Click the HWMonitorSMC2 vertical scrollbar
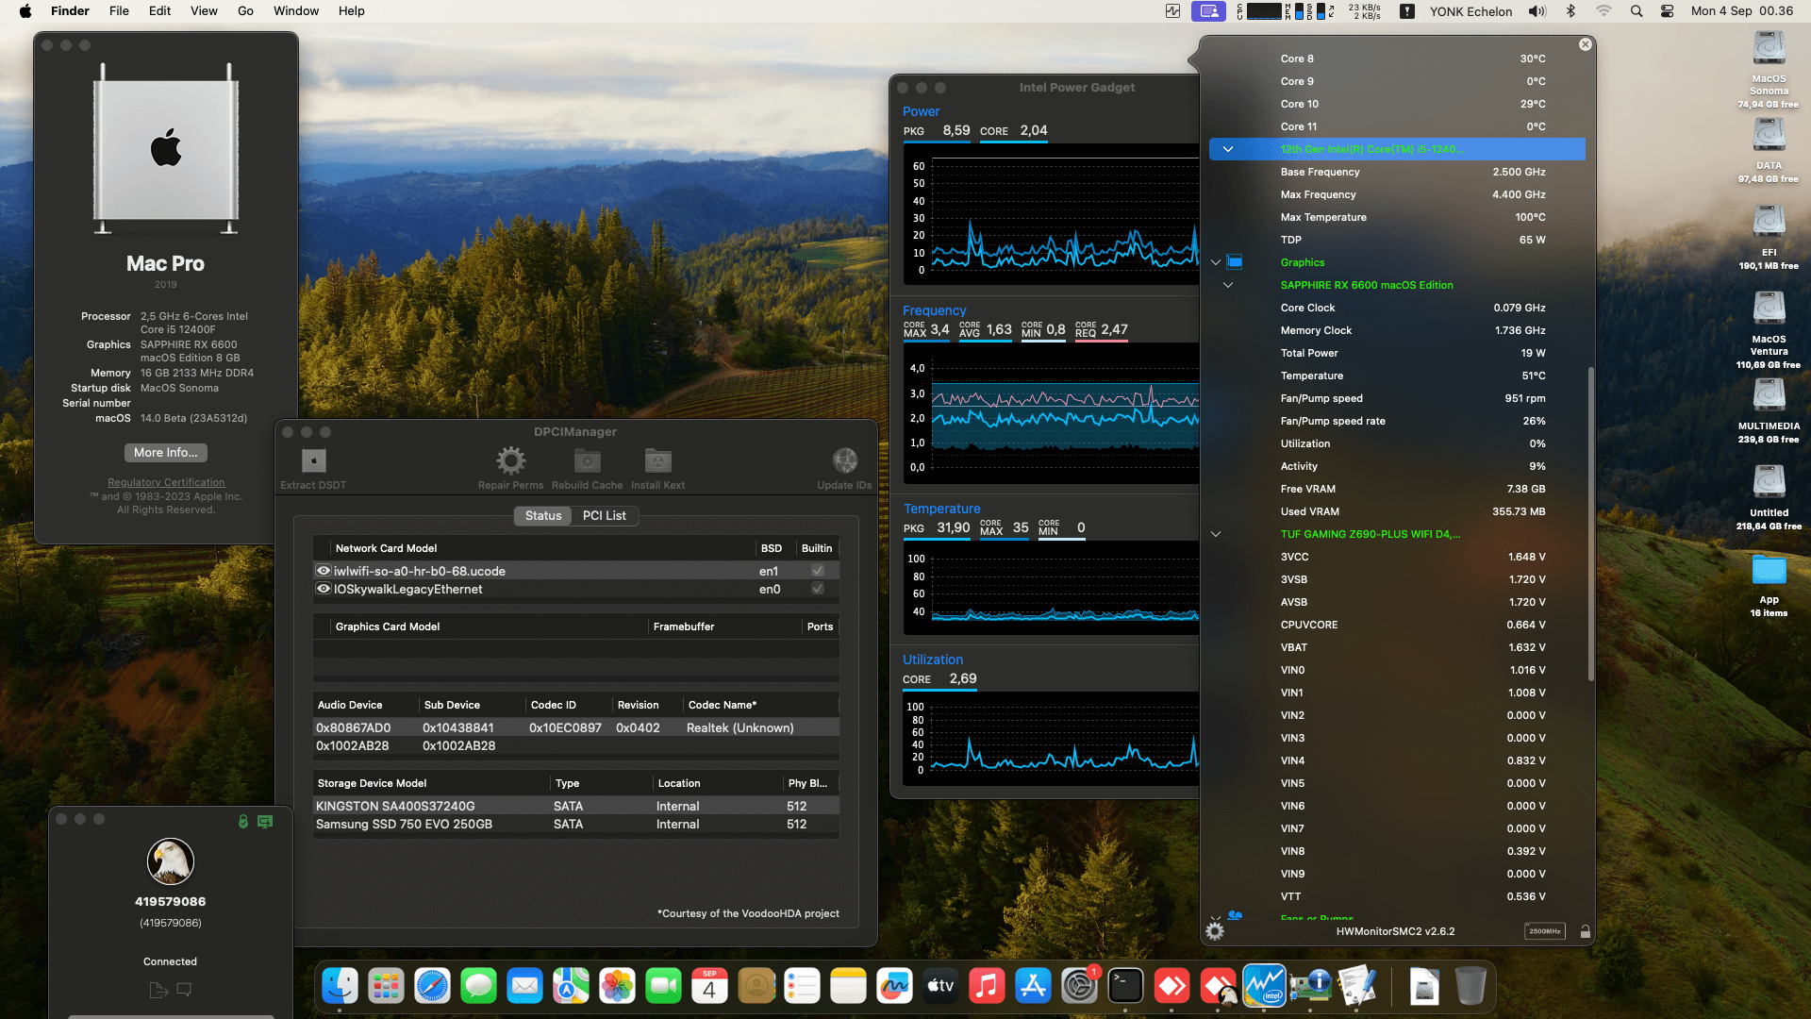The height and width of the screenshot is (1019, 1811). [x=1590, y=524]
